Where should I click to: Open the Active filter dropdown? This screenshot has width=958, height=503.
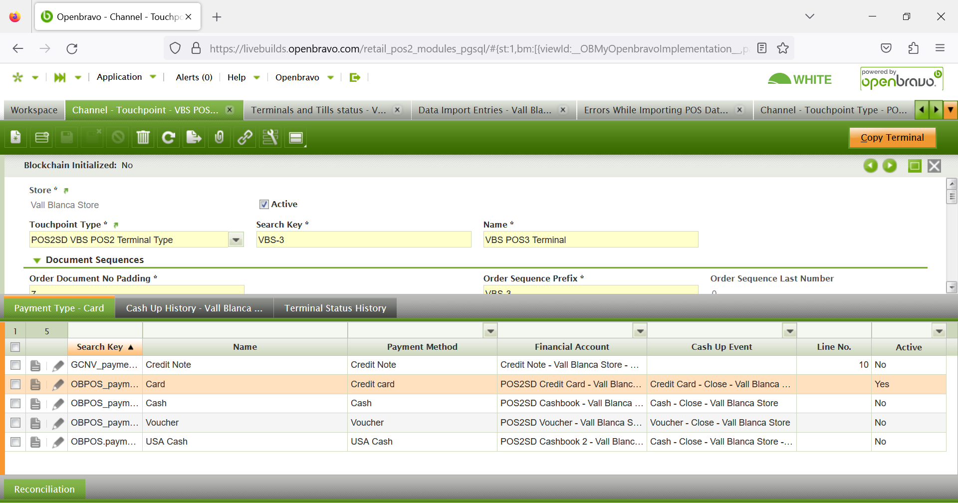click(x=939, y=331)
